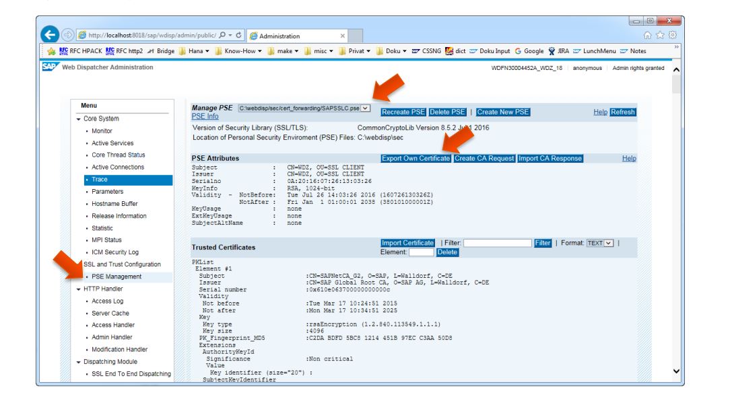Click the Filter text input field
The height and width of the screenshot is (401, 730).
point(498,244)
